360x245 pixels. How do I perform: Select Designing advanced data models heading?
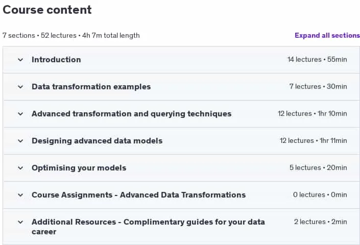click(97, 141)
